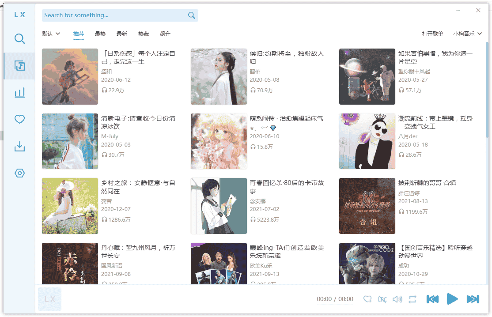Screen dimensions: 492x317
Task: Click play count 5223.8万
Action: 265,220
